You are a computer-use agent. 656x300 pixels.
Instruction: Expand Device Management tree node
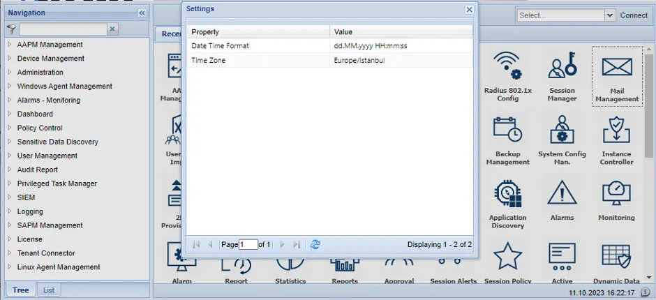click(10, 58)
